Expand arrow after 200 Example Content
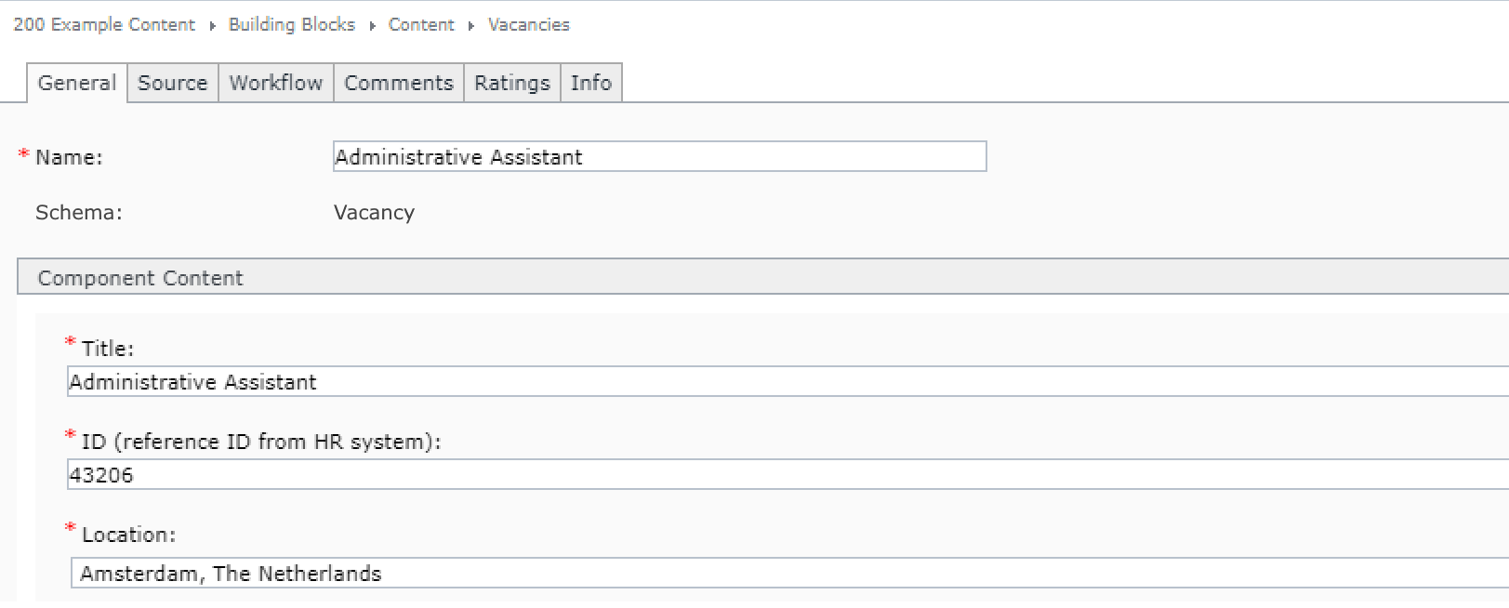This screenshot has width=1509, height=608. [x=212, y=26]
